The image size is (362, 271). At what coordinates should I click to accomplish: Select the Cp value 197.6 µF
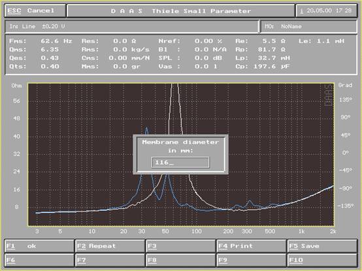click(272, 67)
